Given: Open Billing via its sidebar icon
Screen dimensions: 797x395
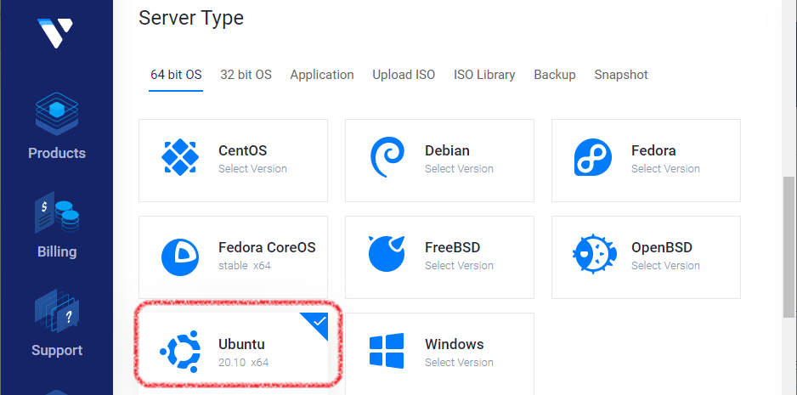Looking at the screenshot, I should pyautogui.click(x=57, y=212).
